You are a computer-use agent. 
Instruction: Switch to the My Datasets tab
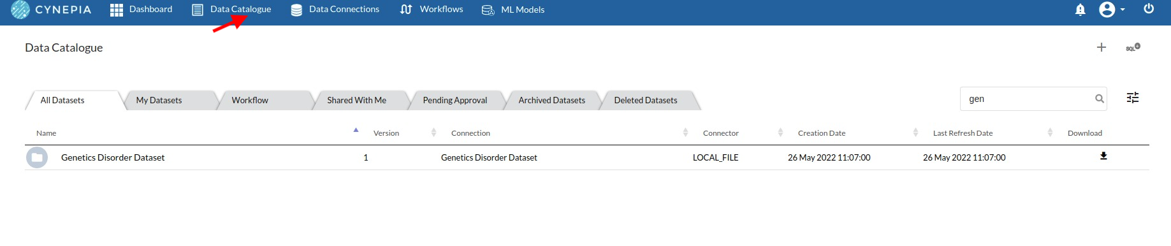click(x=159, y=100)
